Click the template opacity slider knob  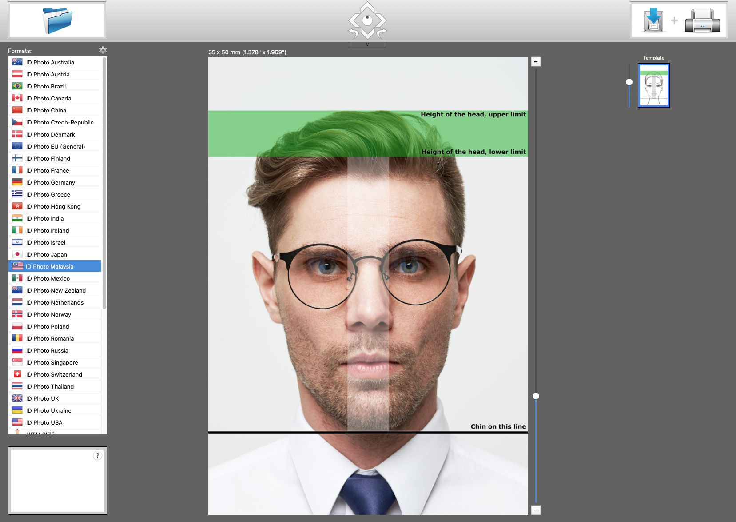(629, 82)
